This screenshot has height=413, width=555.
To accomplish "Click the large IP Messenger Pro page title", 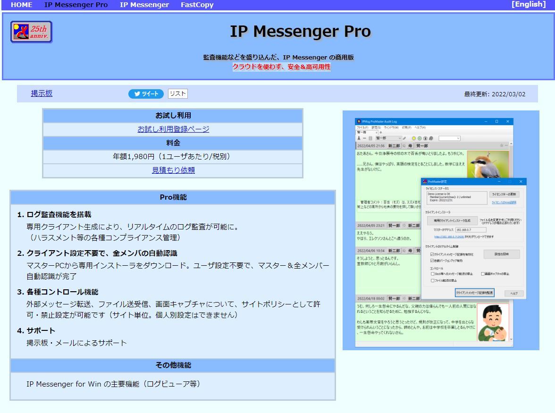I will [x=301, y=31].
